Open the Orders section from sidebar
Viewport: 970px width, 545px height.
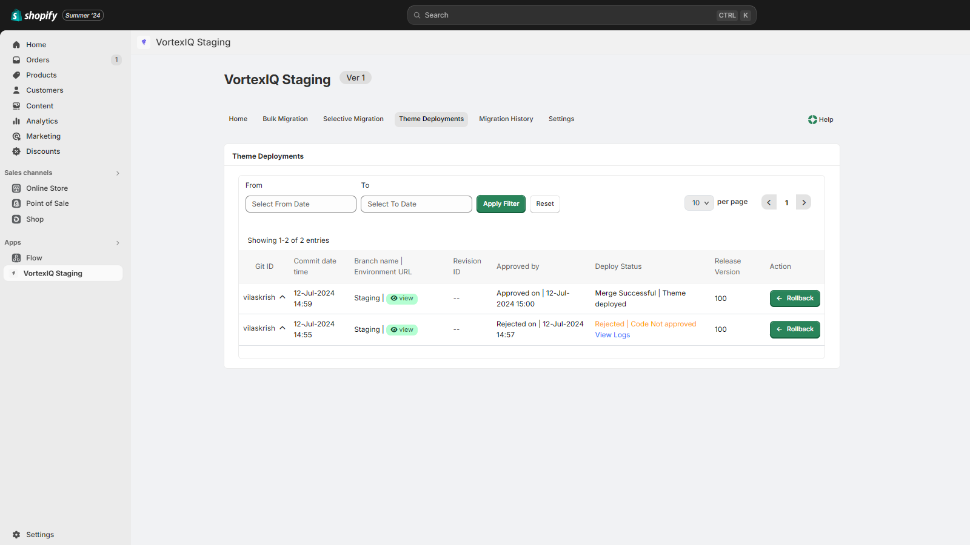(38, 59)
